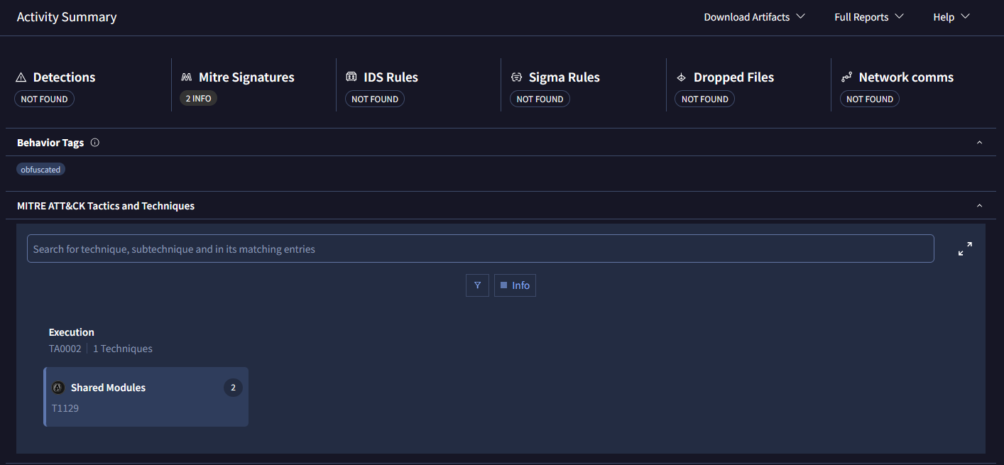
Task: Click the Mitre Signatures icon
Action: (186, 77)
